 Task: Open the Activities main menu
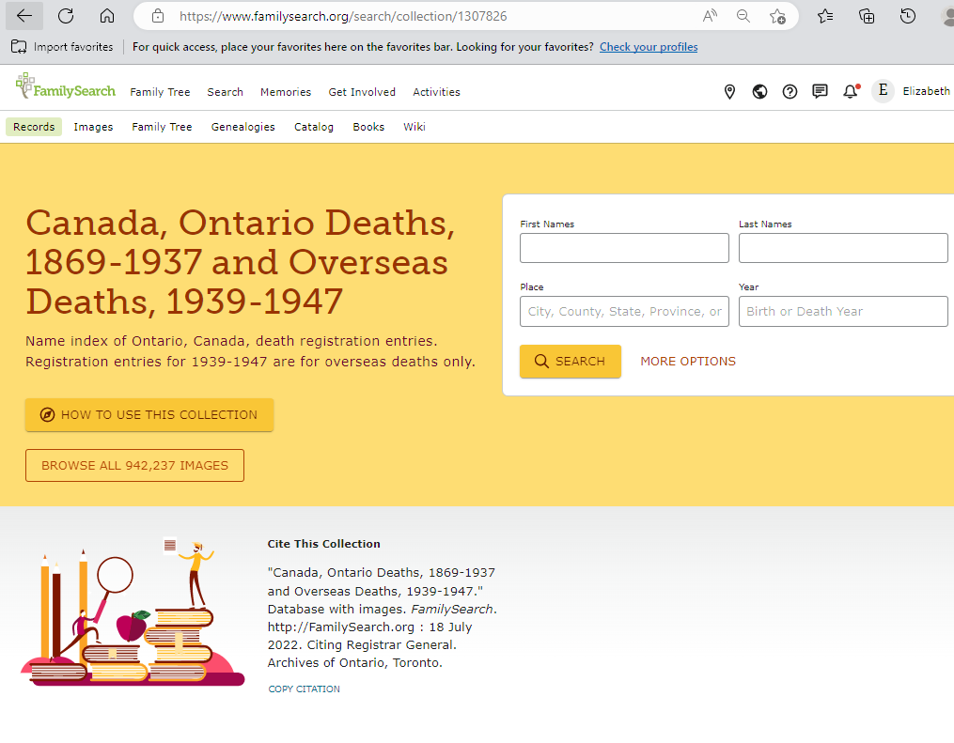click(436, 92)
